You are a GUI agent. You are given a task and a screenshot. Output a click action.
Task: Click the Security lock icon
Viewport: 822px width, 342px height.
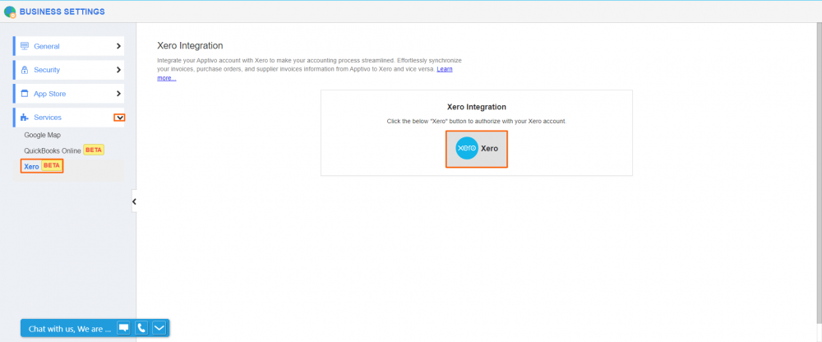[x=25, y=70]
